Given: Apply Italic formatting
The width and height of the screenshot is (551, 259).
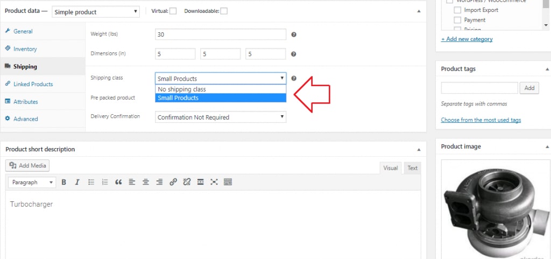Looking at the screenshot, I should 77,182.
